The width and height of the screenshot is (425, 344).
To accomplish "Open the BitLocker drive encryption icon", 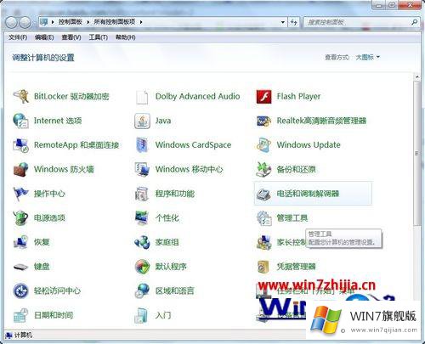I will coord(20,97).
